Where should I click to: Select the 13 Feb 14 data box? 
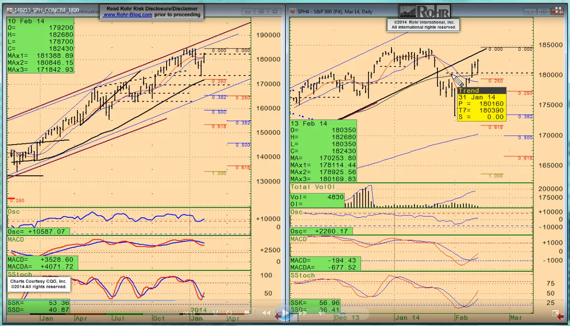coord(323,151)
